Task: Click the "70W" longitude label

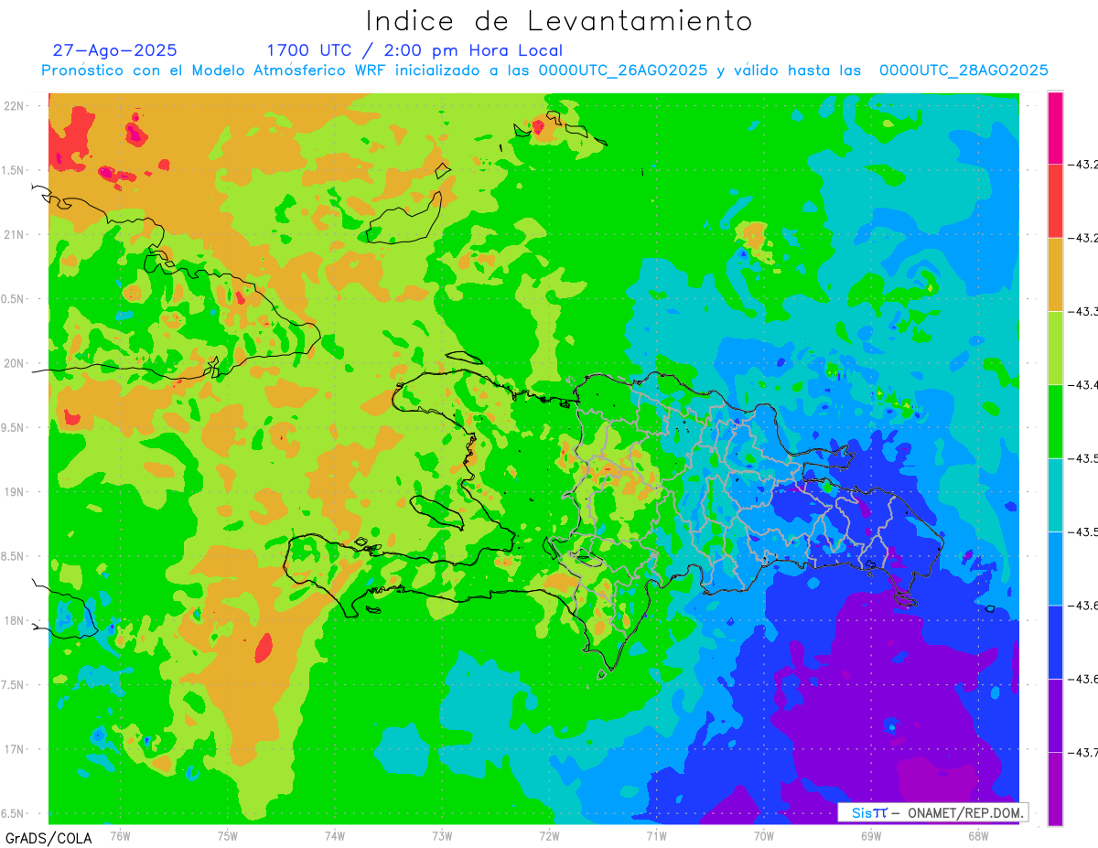Action: pyautogui.click(x=764, y=835)
